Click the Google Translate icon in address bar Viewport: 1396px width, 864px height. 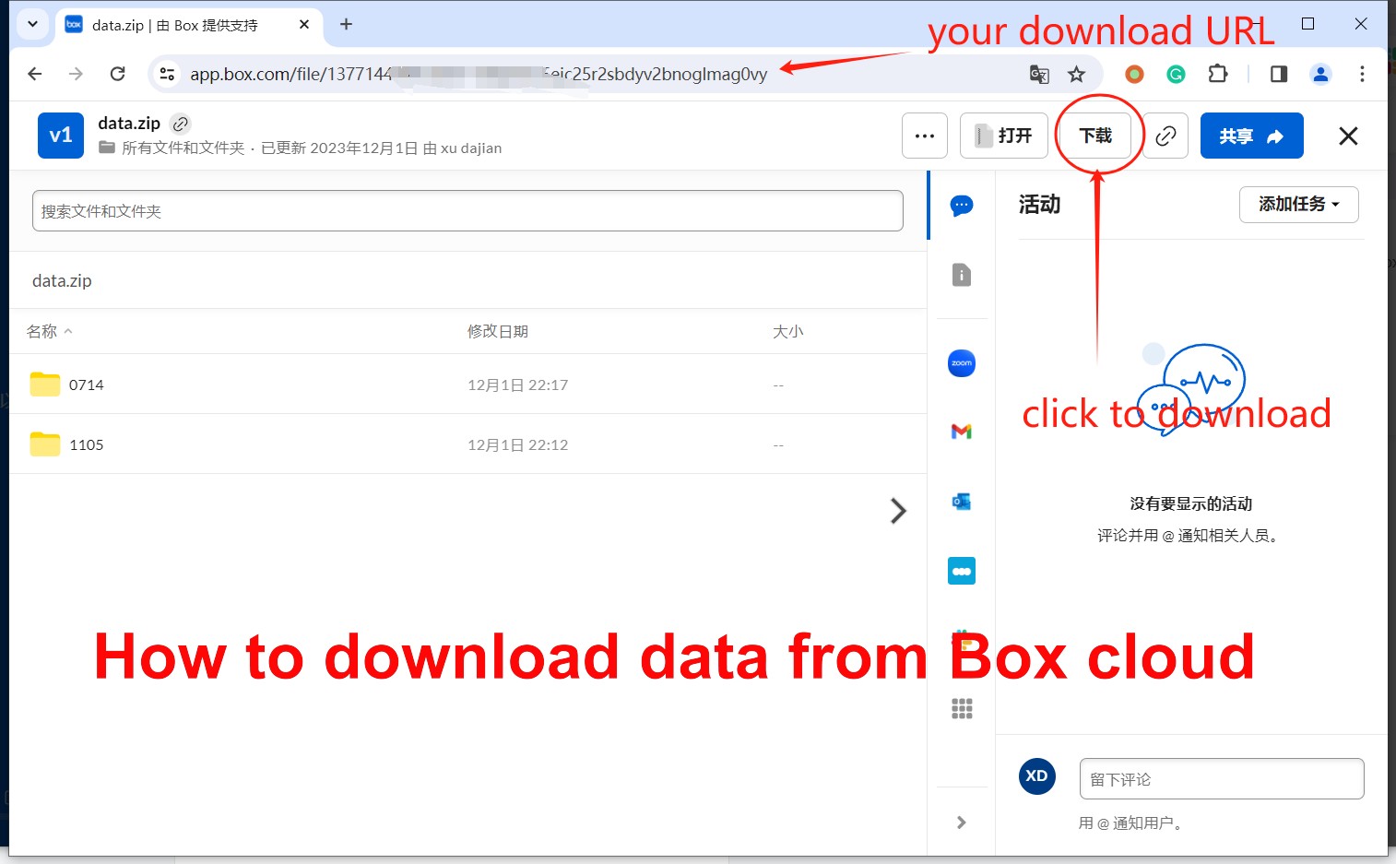pyautogui.click(x=1039, y=75)
